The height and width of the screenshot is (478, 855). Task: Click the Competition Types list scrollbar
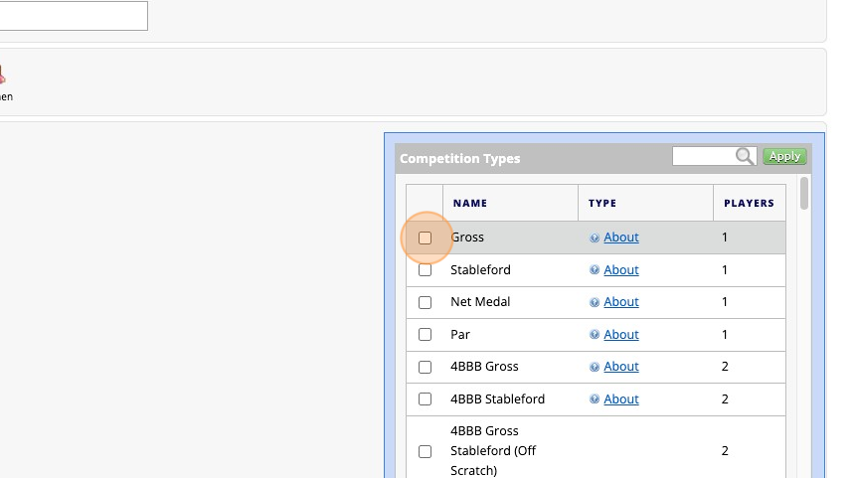[804, 194]
